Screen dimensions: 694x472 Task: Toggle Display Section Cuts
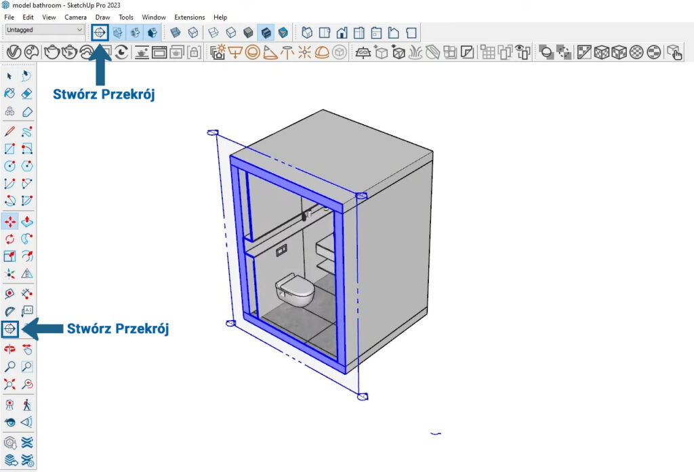coord(136,32)
